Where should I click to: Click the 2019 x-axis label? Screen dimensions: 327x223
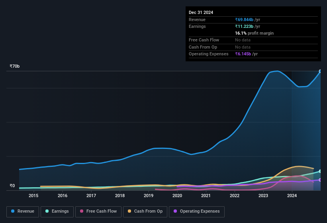[149, 196]
